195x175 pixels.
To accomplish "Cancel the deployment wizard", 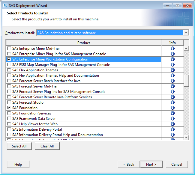I will point(177,165).
